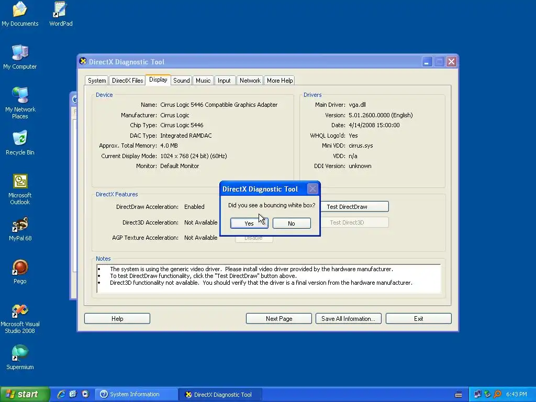Launch Microsoft Outlook desktop icon
This screenshot has height=402, width=536.
20,189
